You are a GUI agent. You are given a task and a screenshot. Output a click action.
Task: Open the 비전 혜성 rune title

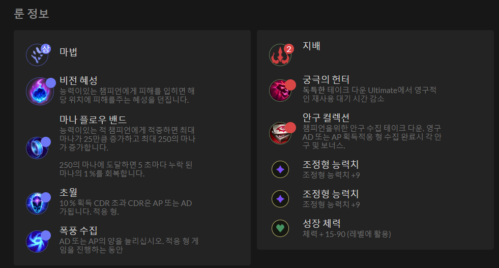point(79,80)
